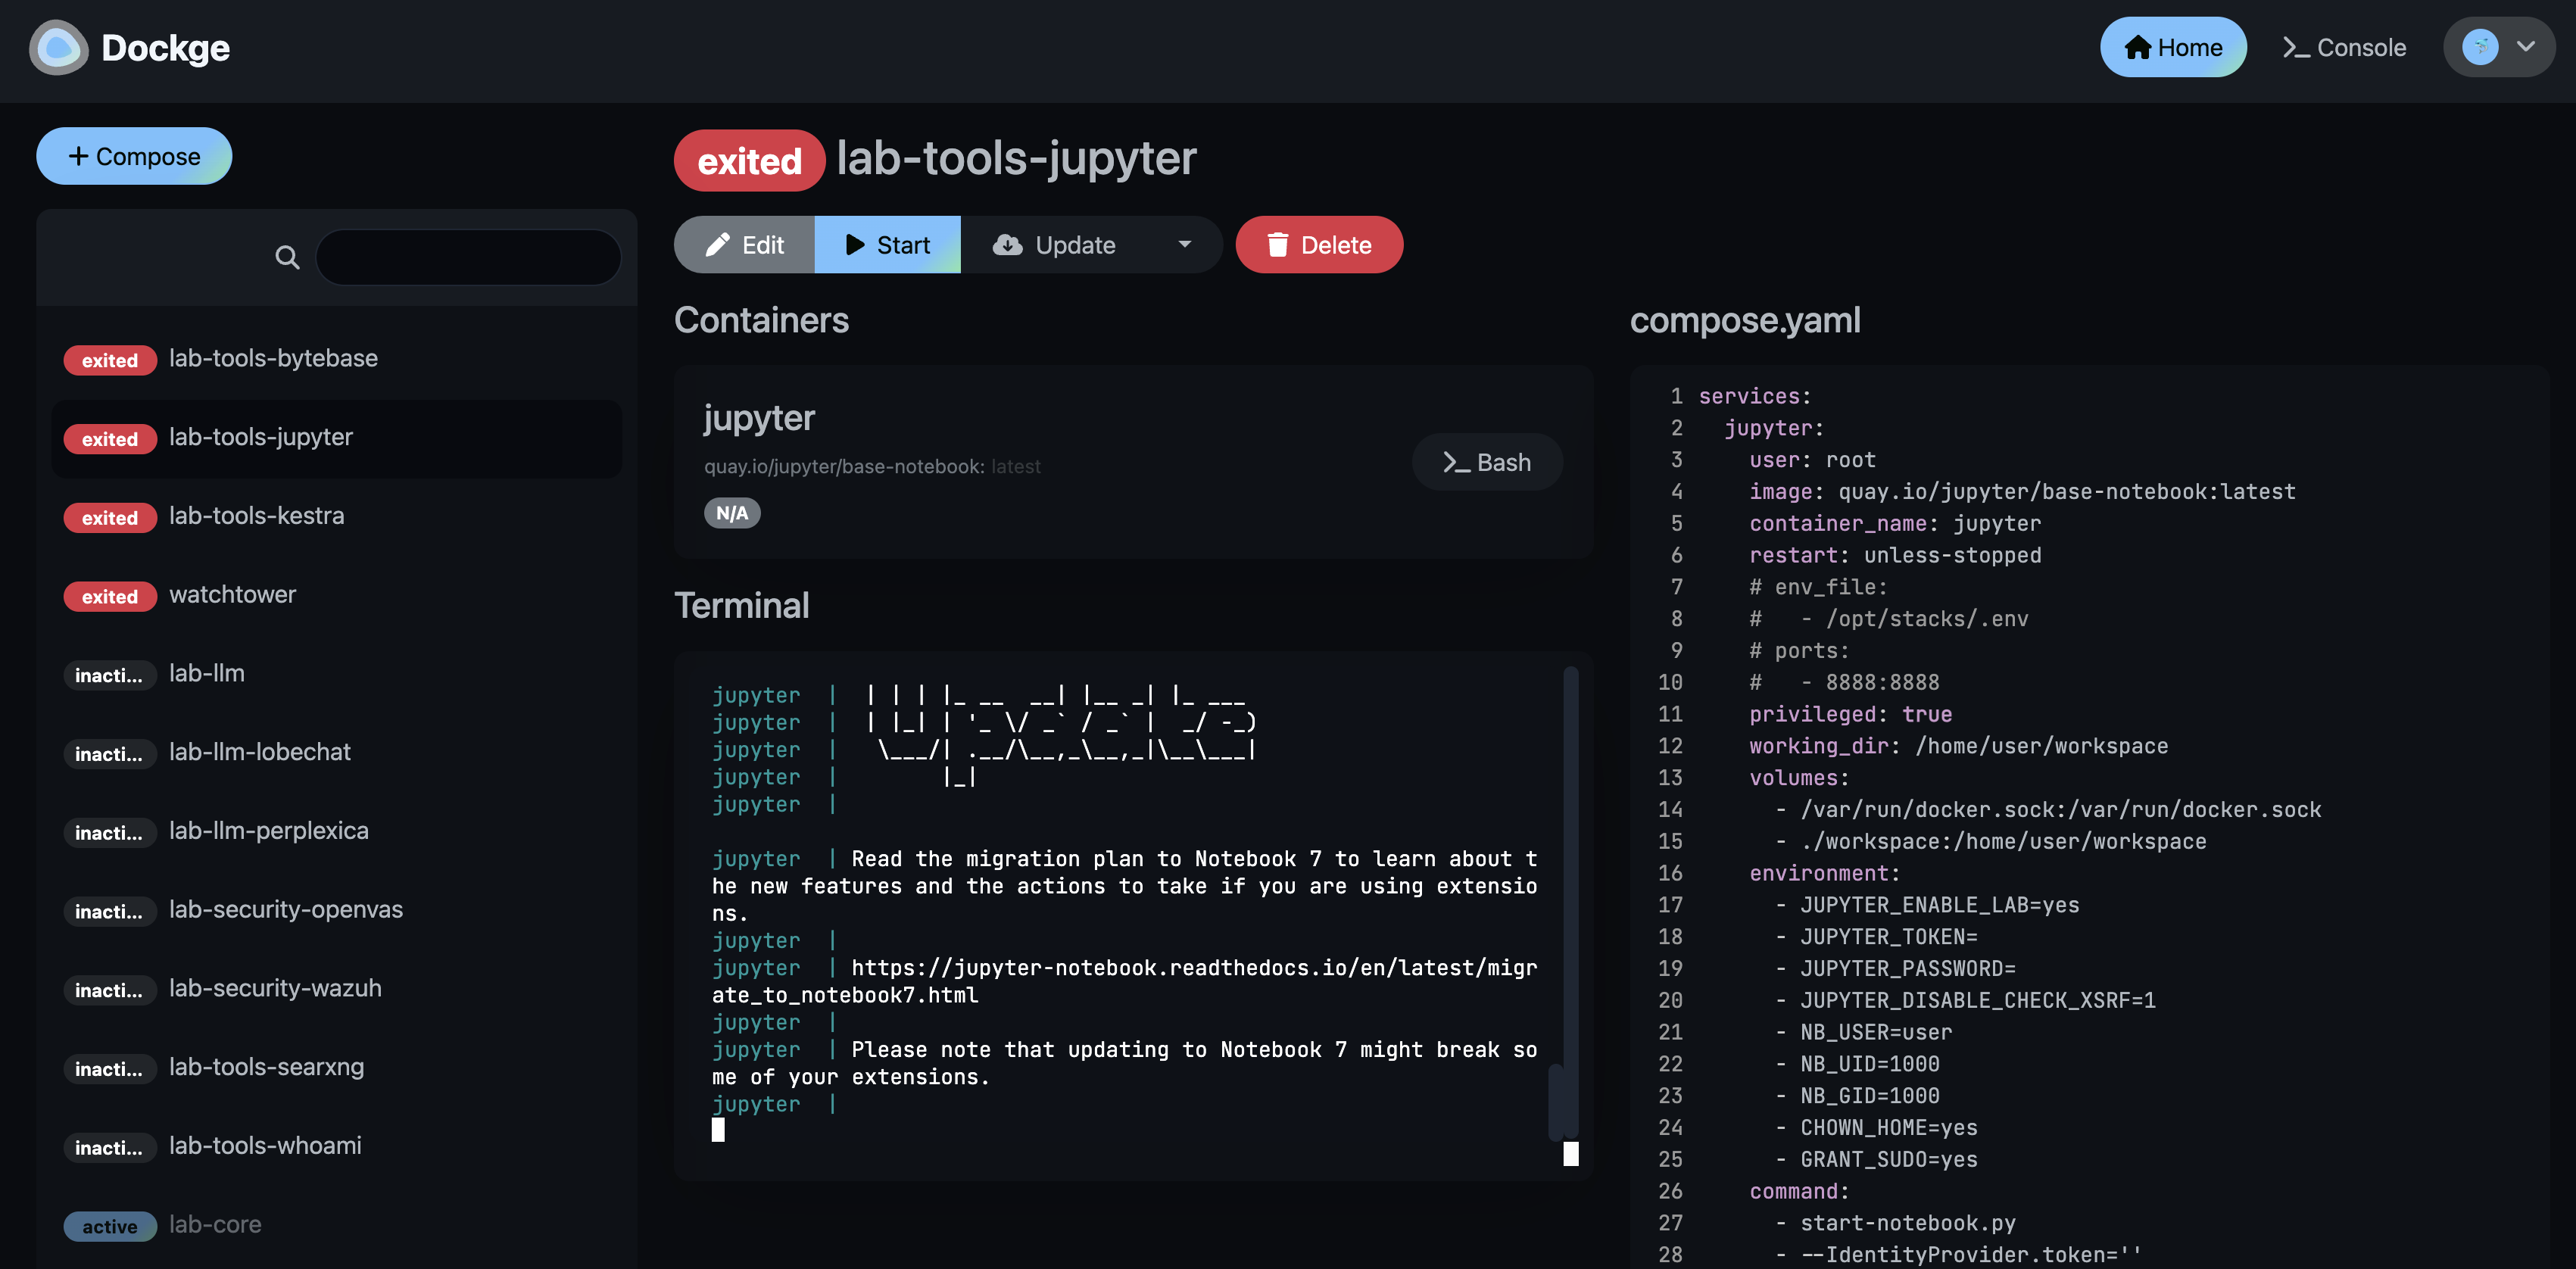This screenshot has height=1269, width=2576.
Task: Click the terminal scrollbar thumb
Action: [x=1556, y=1103]
